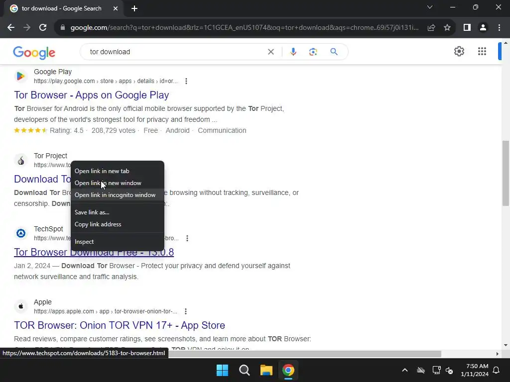This screenshot has width=510, height=382.
Task: Select 'Copy link address'
Action: [118, 224]
